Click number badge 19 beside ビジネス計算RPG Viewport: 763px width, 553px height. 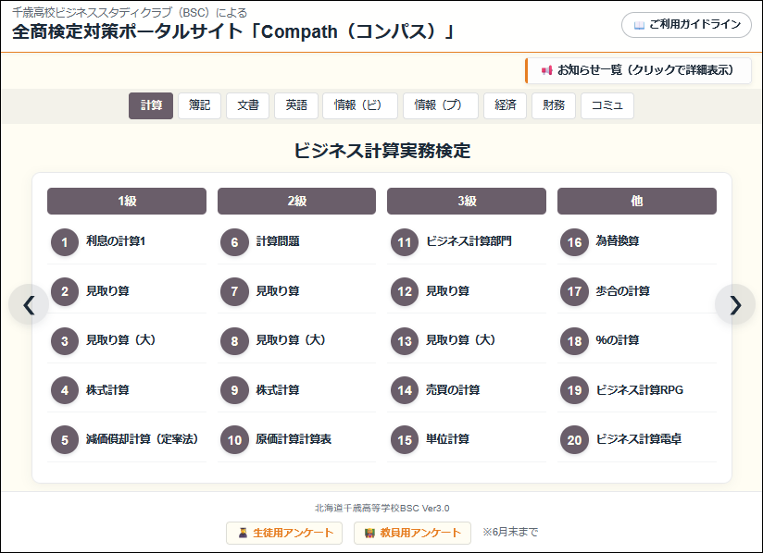[575, 390]
